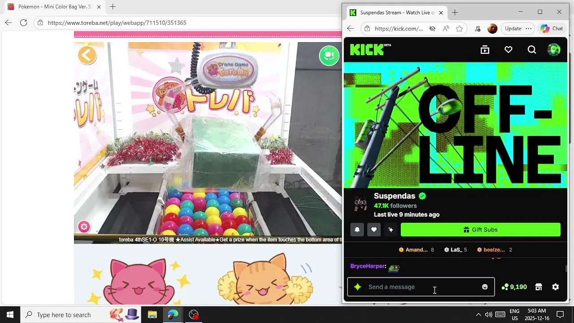Click the browser Update button
Viewport: 574px width, 323px height.
coord(513,28)
